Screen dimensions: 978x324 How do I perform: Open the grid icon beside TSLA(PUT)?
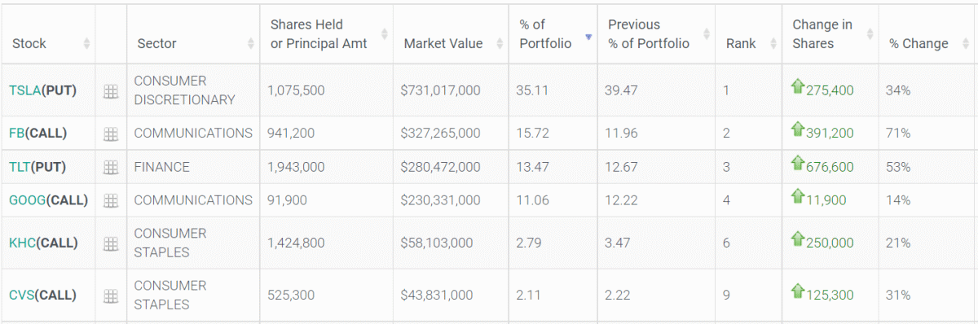click(x=111, y=92)
